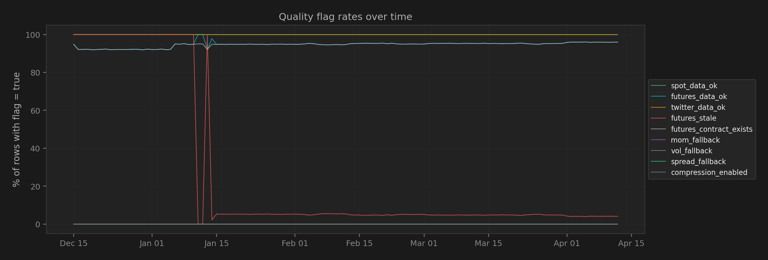The height and width of the screenshot is (260, 768).
Task: Click the Feb 01 date tick label
Action: (295, 243)
